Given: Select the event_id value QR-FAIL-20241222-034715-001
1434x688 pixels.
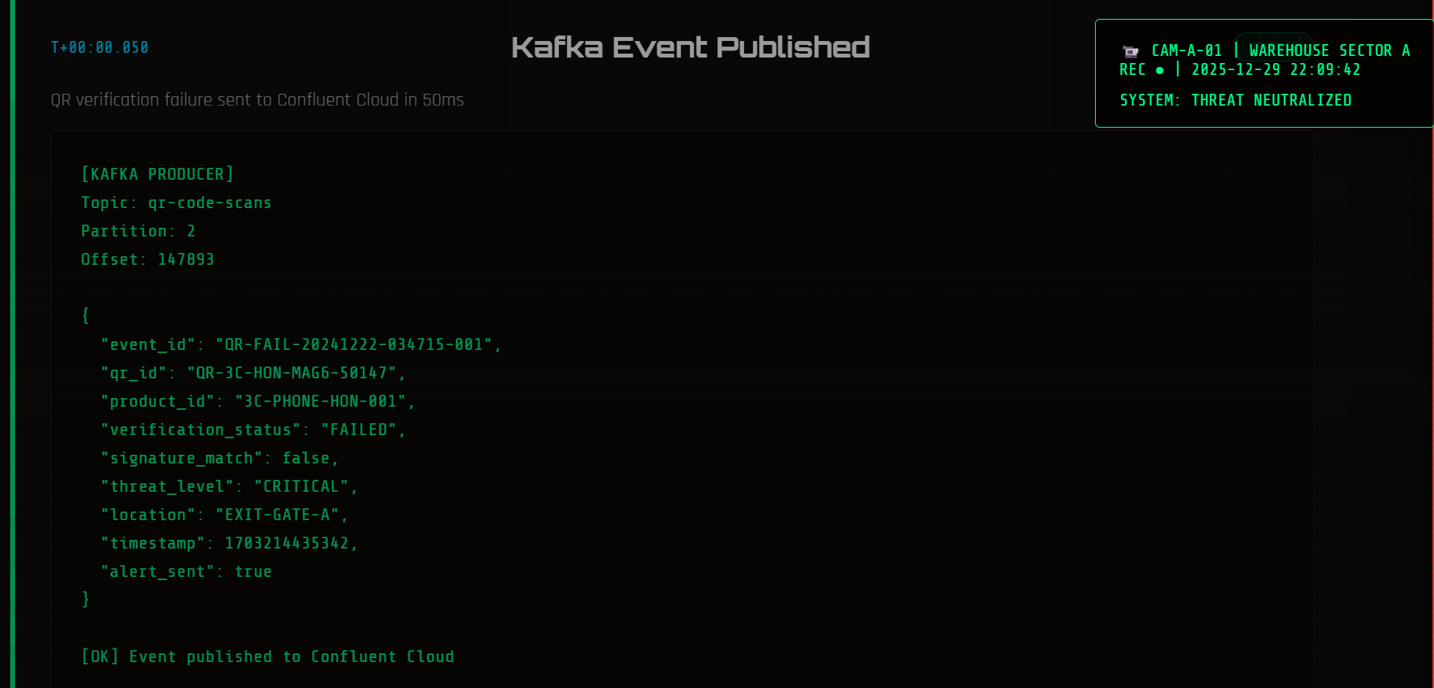Looking at the screenshot, I should pyautogui.click(x=353, y=344).
